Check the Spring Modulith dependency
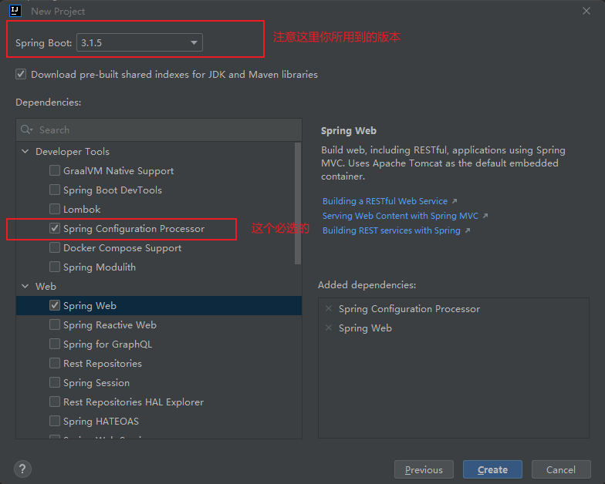This screenshot has height=484, width=605. coord(55,267)
